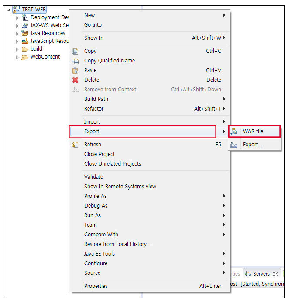This screenshot has width=288, height=301.
Task: Select Show in Remote Systems view
Action: click(x=150, y=187)
